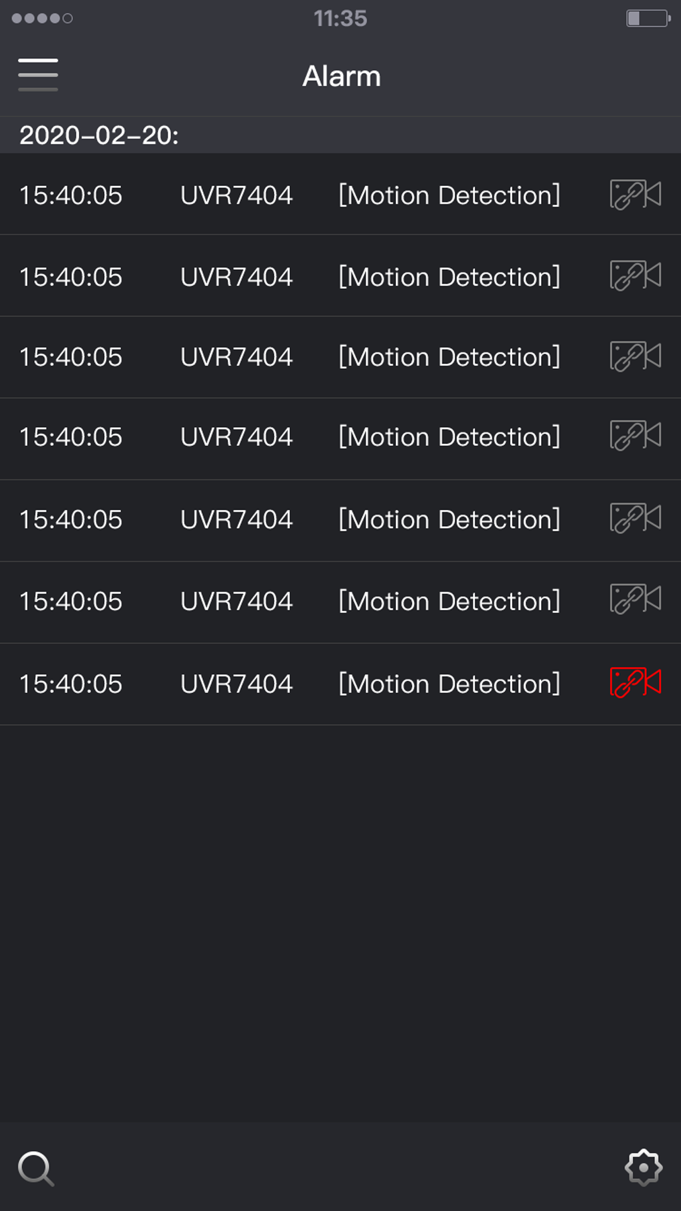Viewport: 681px width, 1211px height.
Task: Tap linked-video icon on sixth alarm row
Action: (x=635, y=599)
